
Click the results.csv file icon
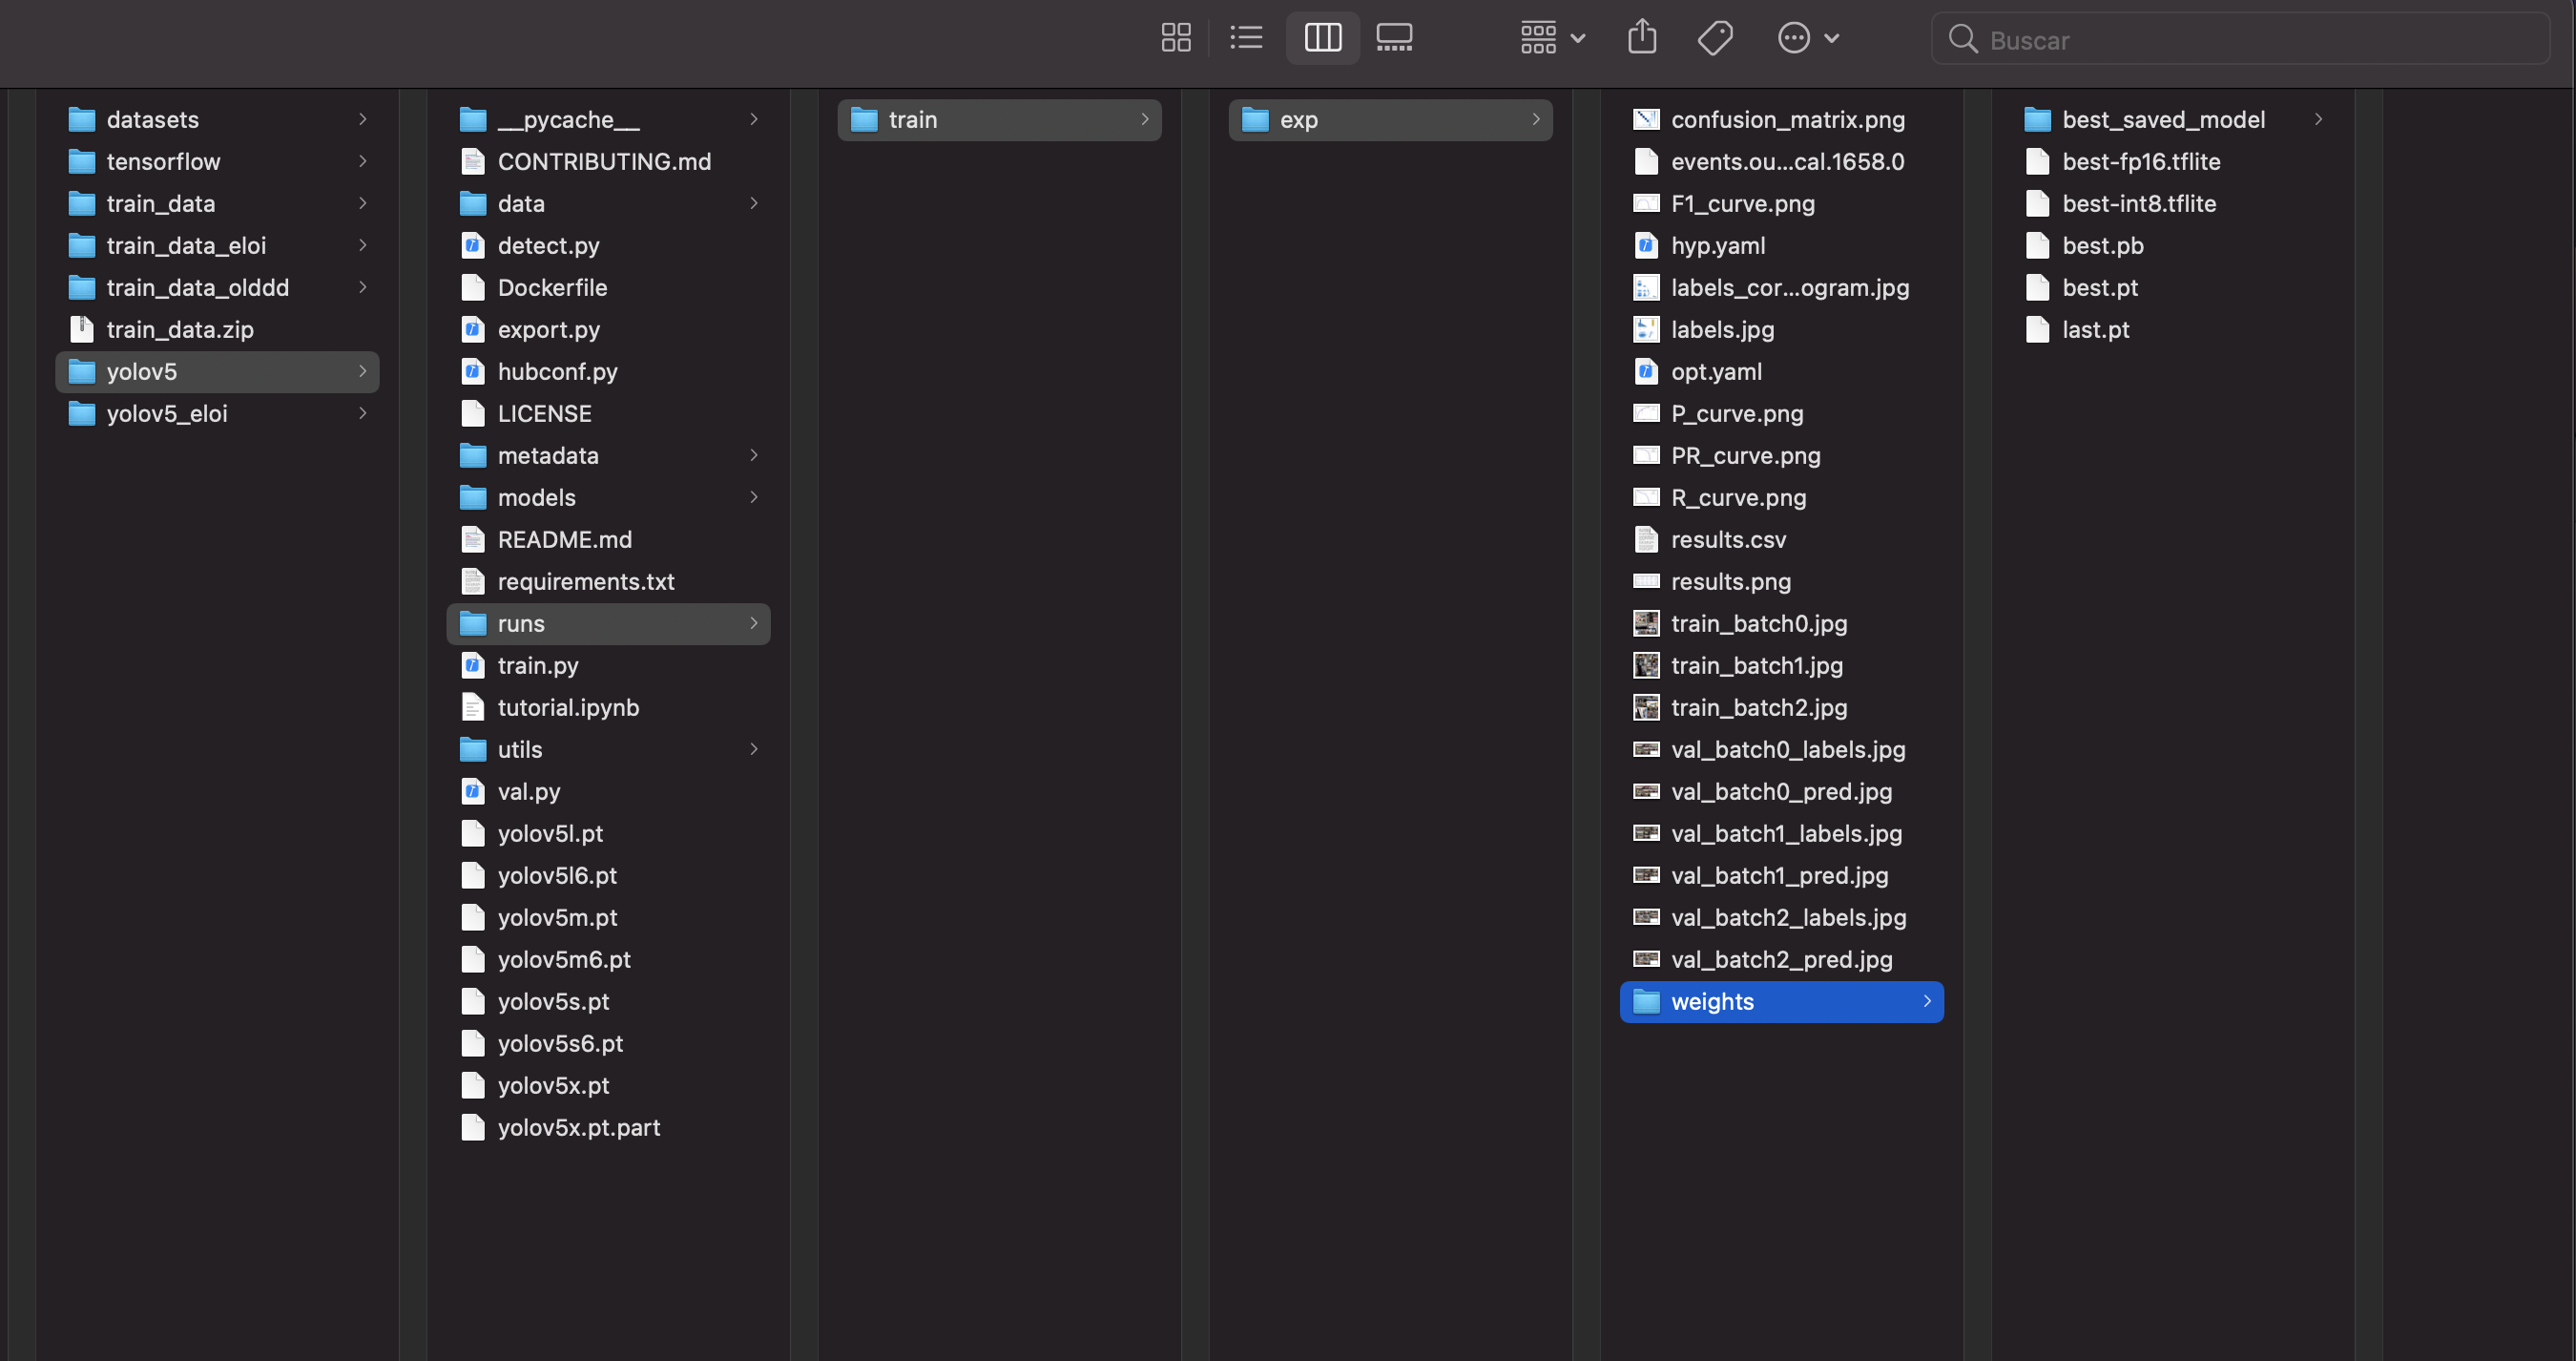1646,539
